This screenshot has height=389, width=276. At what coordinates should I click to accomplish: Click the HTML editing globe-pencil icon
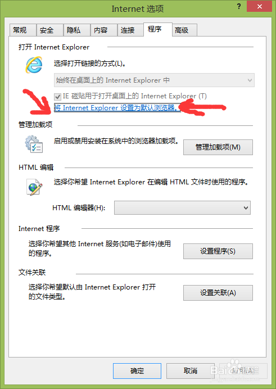(34, 187)
